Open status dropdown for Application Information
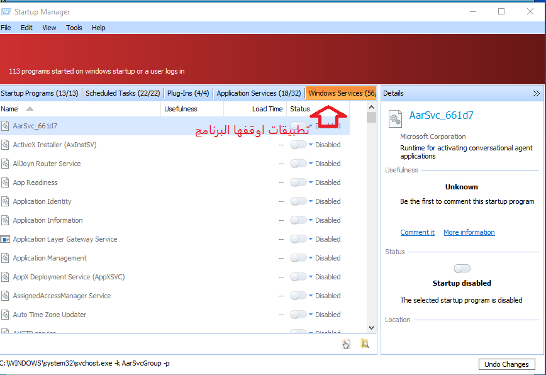This screenshot has height=375, width=546. 311,220
